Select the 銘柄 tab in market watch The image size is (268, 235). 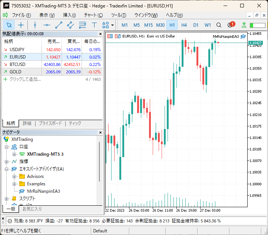(11, 123)
